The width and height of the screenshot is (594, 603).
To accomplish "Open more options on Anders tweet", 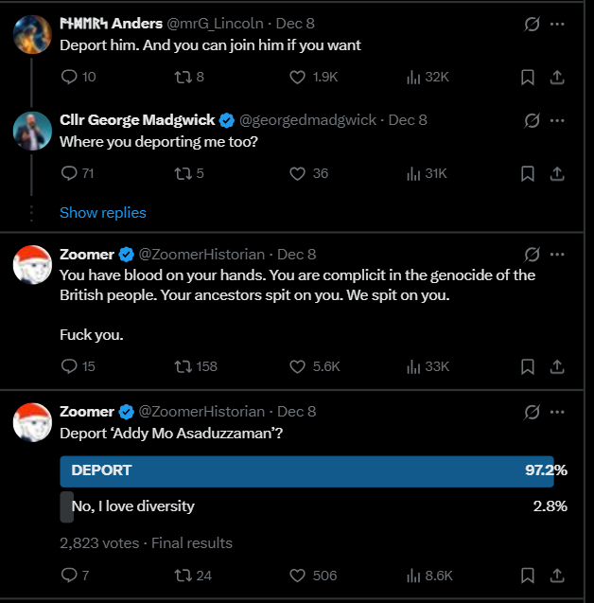I will (x=557, y=24).
